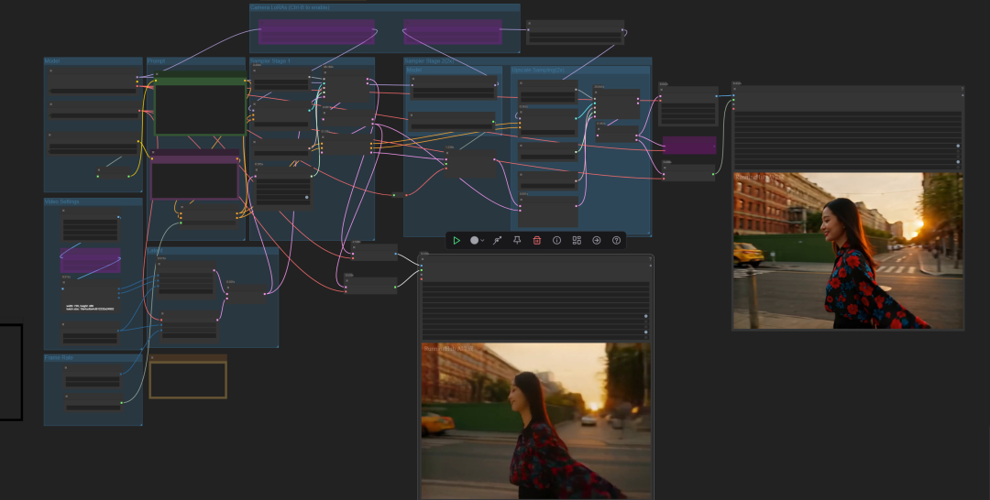
Task: Click the blurred sunset woman preview image
Action: [x=536, y=421]
